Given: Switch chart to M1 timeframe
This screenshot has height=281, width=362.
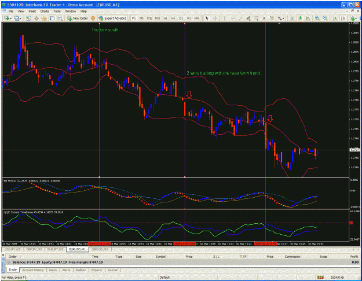Looking at the screenshot, I should click(x=134, y=18).
